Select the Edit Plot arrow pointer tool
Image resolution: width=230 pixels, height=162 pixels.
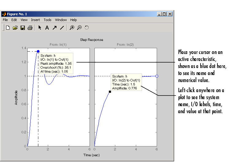coord(40,27)
